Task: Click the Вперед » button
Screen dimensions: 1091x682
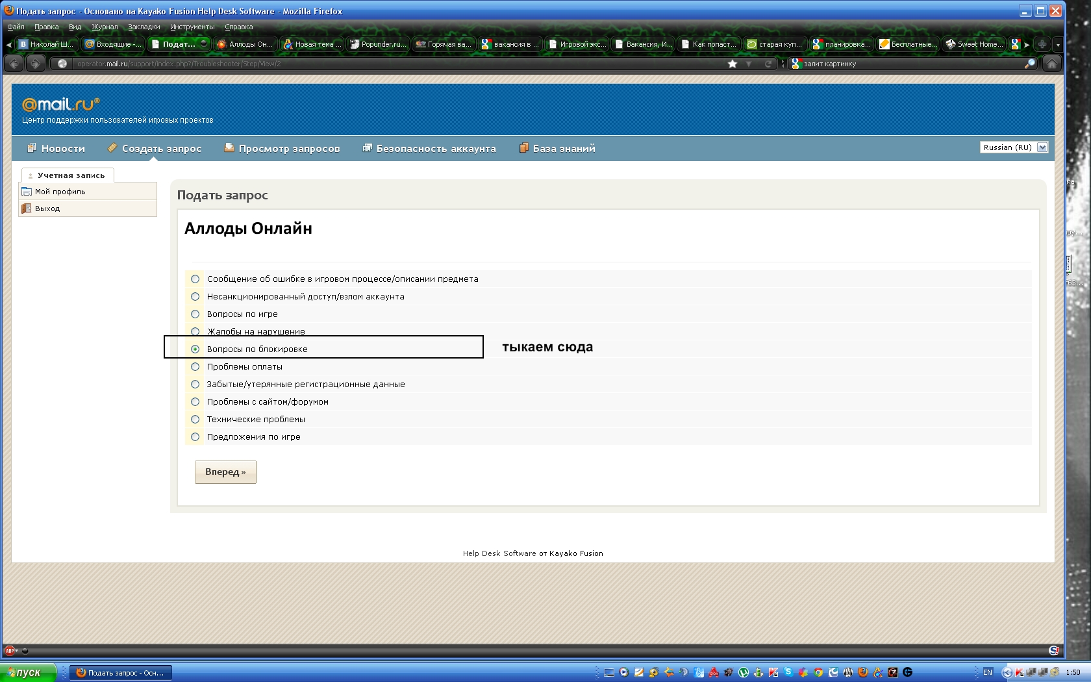Action: point(225,472)
